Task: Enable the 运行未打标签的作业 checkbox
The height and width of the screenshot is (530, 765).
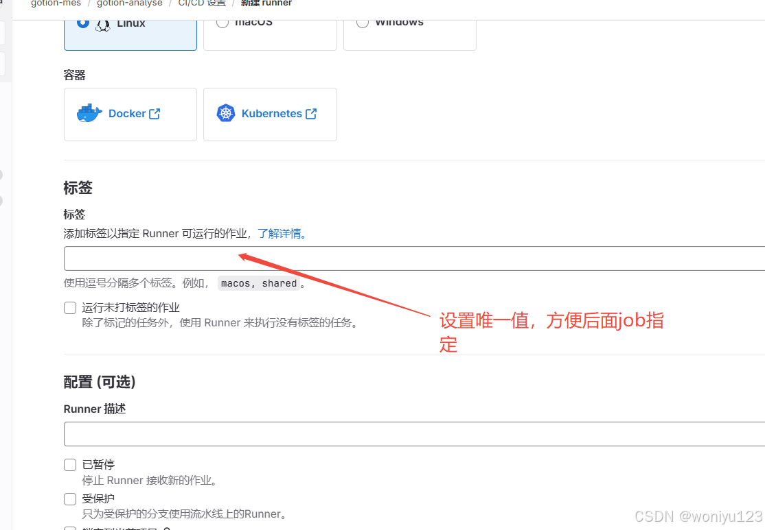Action: (x=69, y=307)
